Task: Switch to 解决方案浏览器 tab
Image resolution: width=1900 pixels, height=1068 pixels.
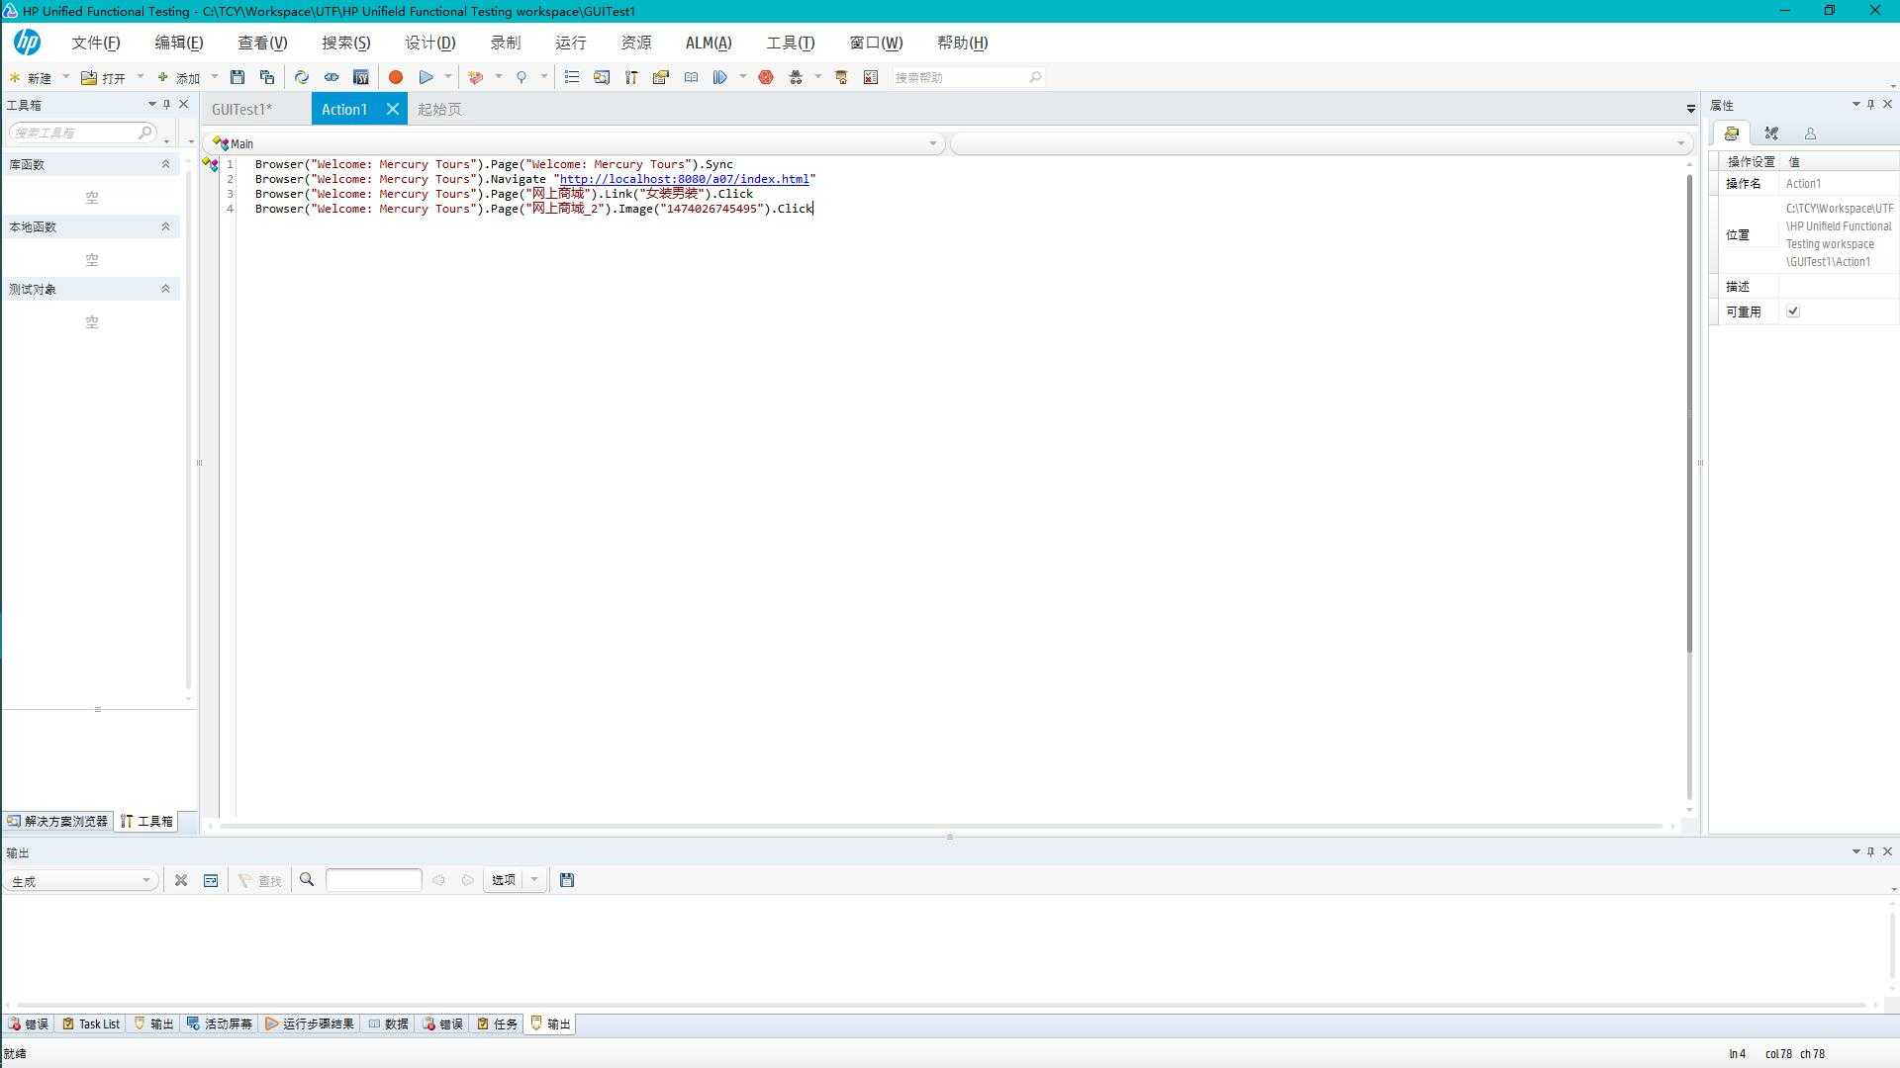Action: [x=57, y=821]
